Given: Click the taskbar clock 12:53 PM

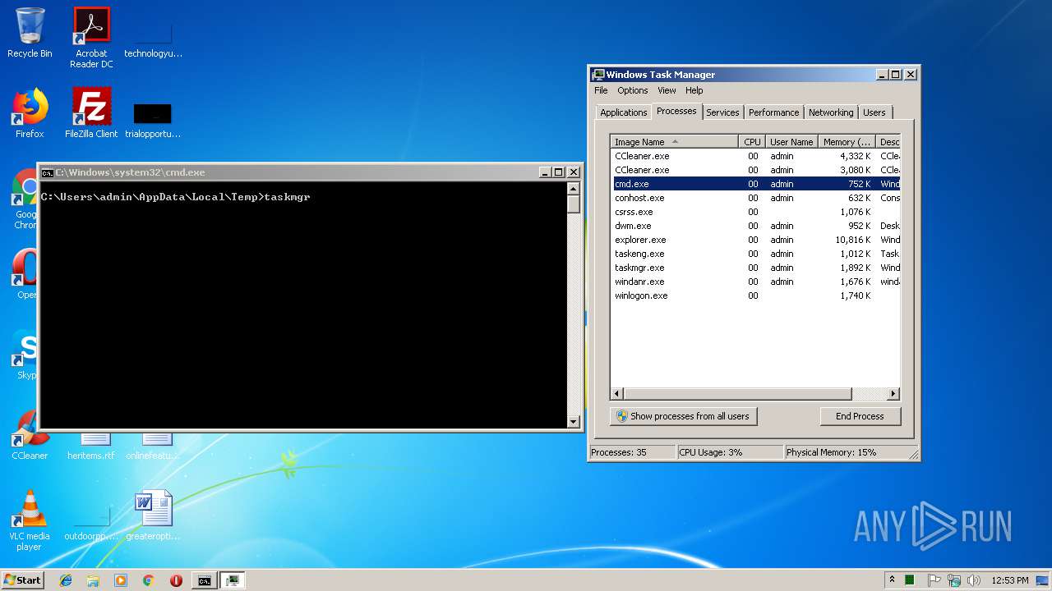Looking at the screenshot, I should (x=1010, y=580).
